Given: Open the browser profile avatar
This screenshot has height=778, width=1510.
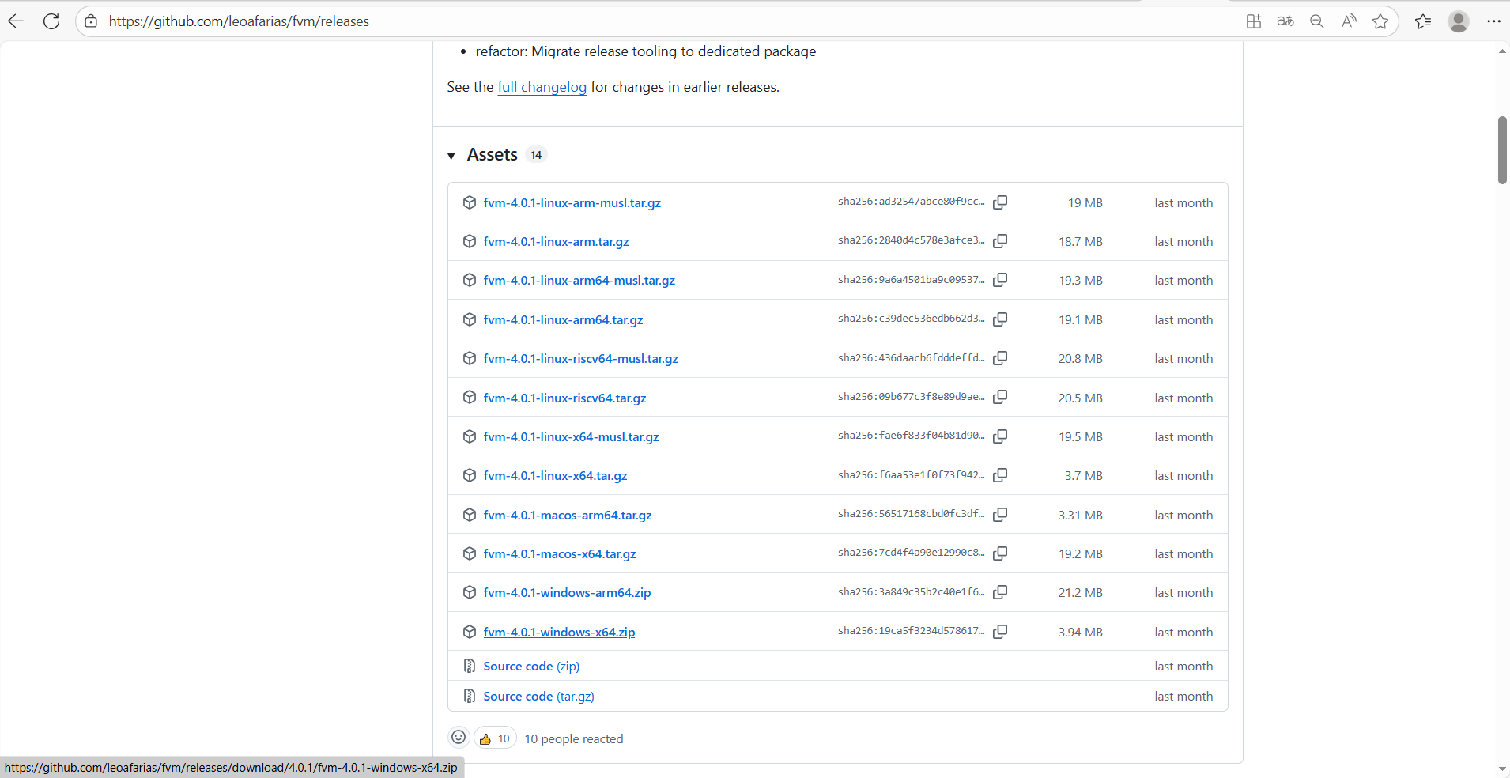Looking at the screenshot, I should tap(1459, 21).
